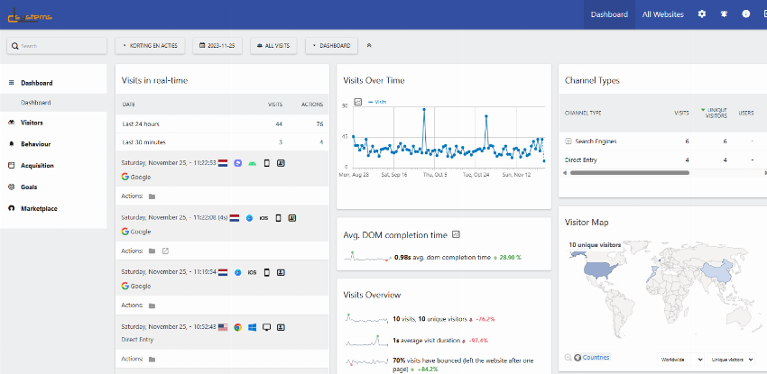Open the Unique visitors metric dropdown on Visitor Map
This screenshot has height=374, width=767.
pyautogui.click(x=731, y=360)
